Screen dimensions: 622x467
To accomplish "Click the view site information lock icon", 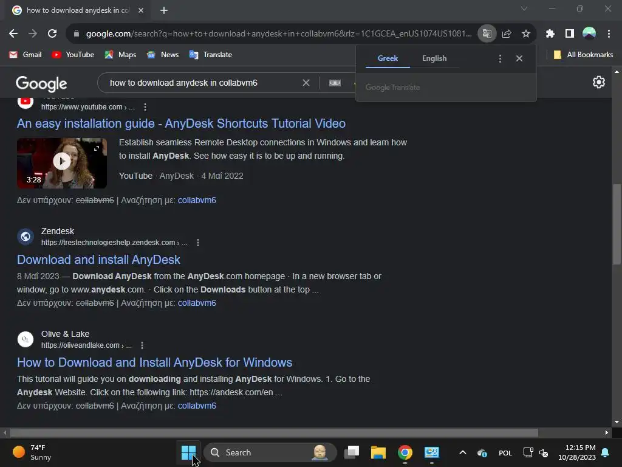I will tap(77, 34).
